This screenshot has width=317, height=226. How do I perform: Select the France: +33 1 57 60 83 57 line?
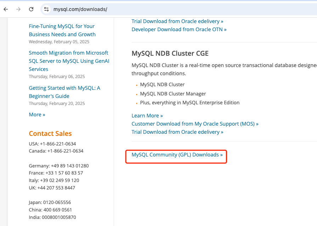(56, 173)
